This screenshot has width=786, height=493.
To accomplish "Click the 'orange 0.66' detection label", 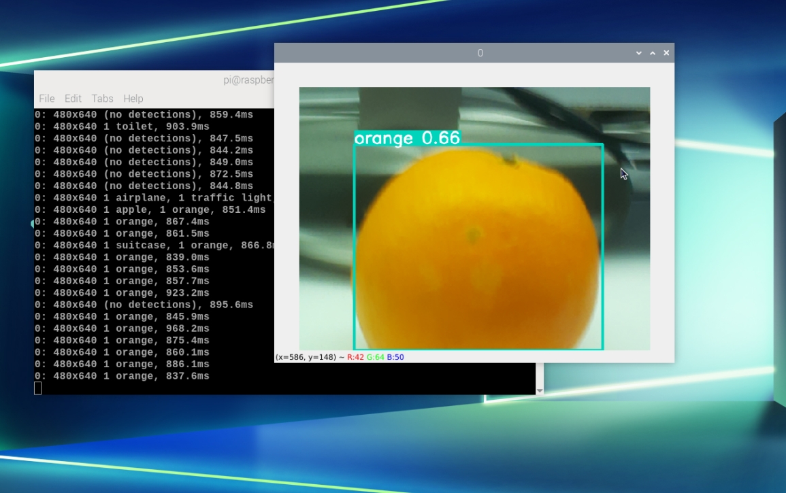I will (x=407, y=138).
